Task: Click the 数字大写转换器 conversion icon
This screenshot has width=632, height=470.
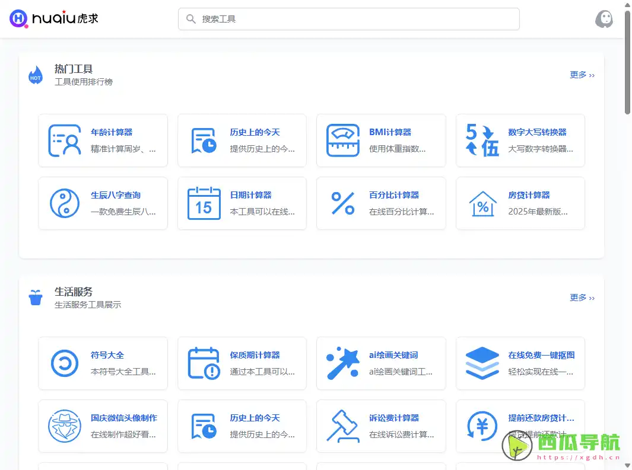Action: [x=482, y=140]
